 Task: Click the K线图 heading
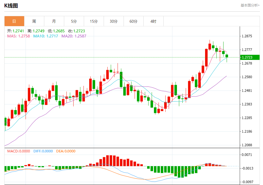tap(11, 6)
